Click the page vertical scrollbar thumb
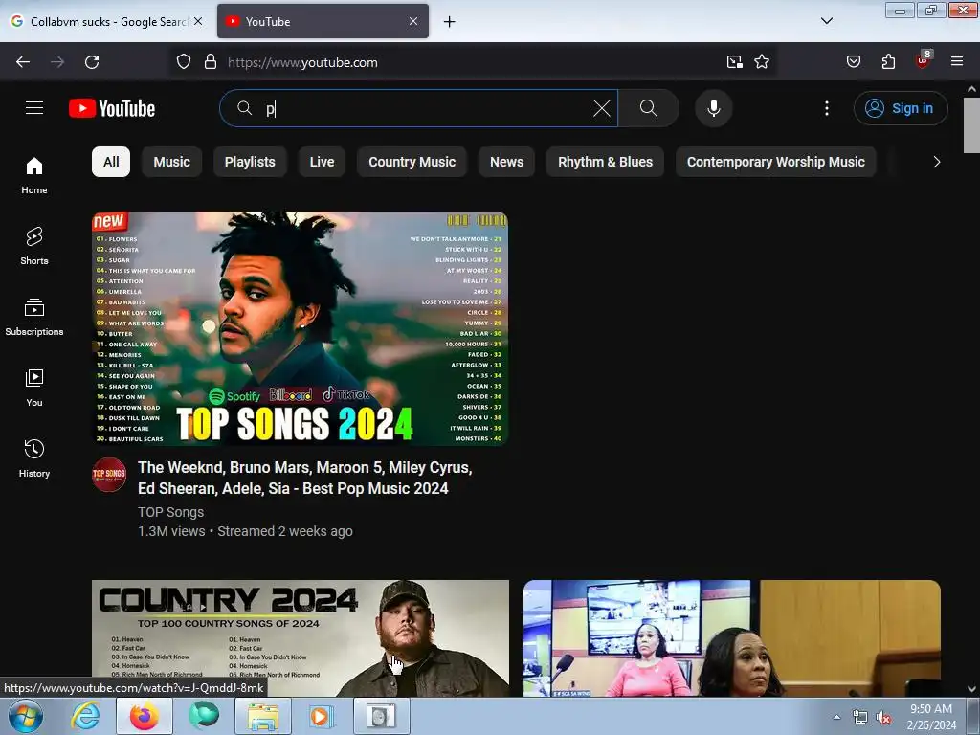Image resolution: width=980 pixels, height=735 pixels. point(971,125)
